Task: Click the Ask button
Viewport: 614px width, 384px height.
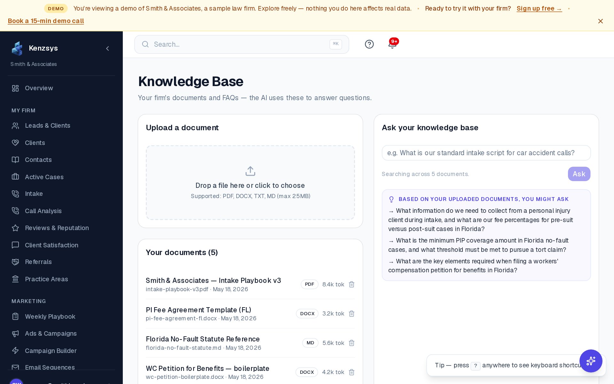Action: tap(579, 174)
